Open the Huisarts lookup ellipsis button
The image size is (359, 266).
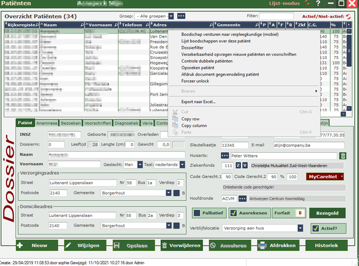click(x=226, y=156)
